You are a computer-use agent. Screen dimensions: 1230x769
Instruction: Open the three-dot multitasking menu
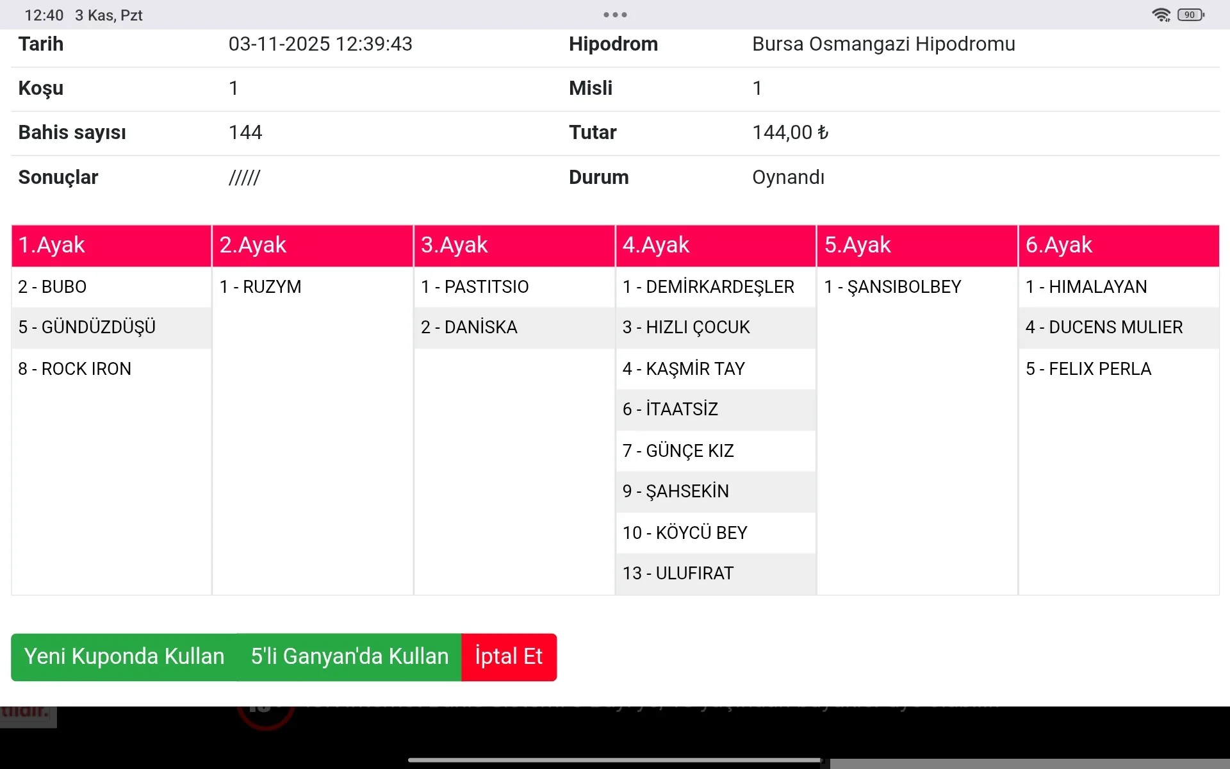click(615, 15)
